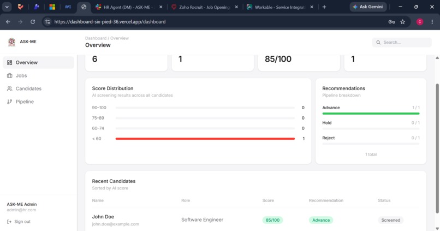The width and height of the screenshot is (440, 231).
Task: Open candidate John Doe
Action: [x=103, y=217]
